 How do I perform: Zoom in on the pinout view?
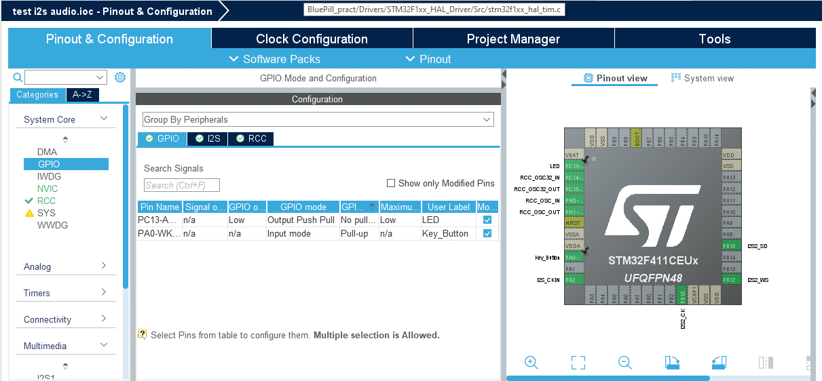[x=531, y=363]
